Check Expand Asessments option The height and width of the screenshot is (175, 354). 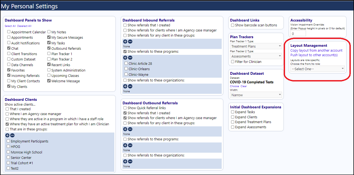click(x=233, y=127)
